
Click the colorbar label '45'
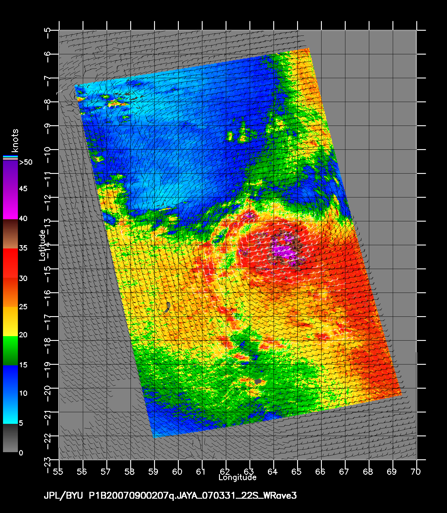(23, 188)
